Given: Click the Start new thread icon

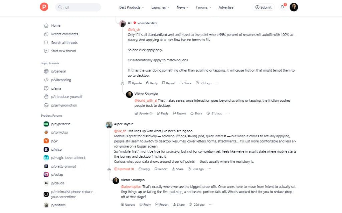Looking at the screenshot, I should (x=46, y=51).
